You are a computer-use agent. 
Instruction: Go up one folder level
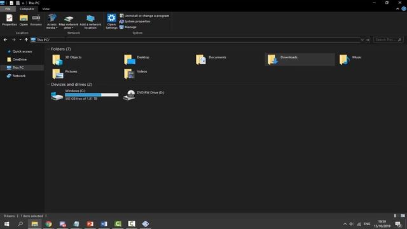point(26,39)
